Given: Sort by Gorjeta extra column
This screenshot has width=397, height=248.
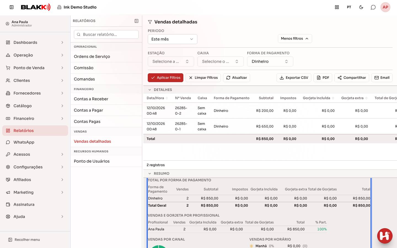Looking at the screenshot, I should coord(354,98).
